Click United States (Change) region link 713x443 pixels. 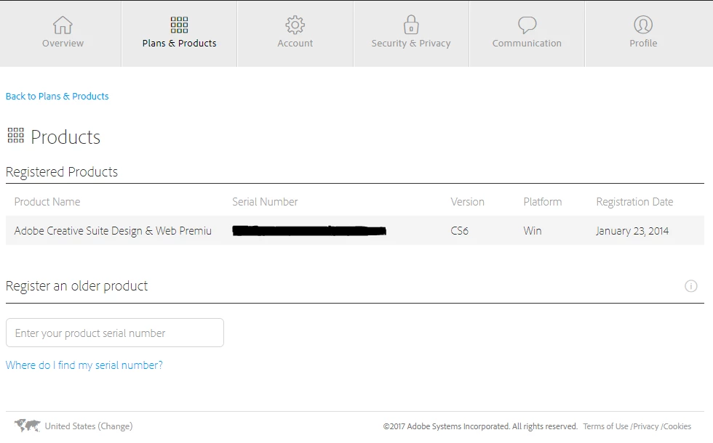pos(89,426)
